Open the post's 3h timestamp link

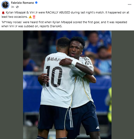[x=13, y=7]
